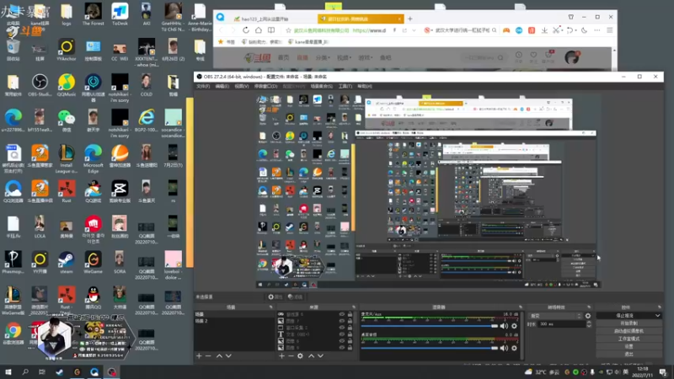The width and height of the screenshot is (674, 379).
Task: Open source filters button above scenes panel
Action: [x=296, y=297]
